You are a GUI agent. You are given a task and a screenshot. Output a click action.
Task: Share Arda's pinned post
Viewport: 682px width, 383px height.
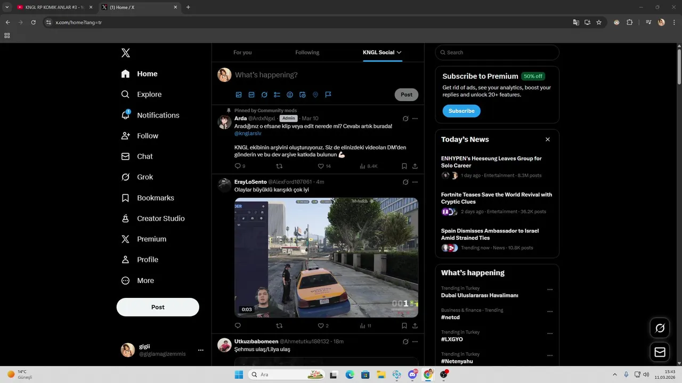click(415, 166)
